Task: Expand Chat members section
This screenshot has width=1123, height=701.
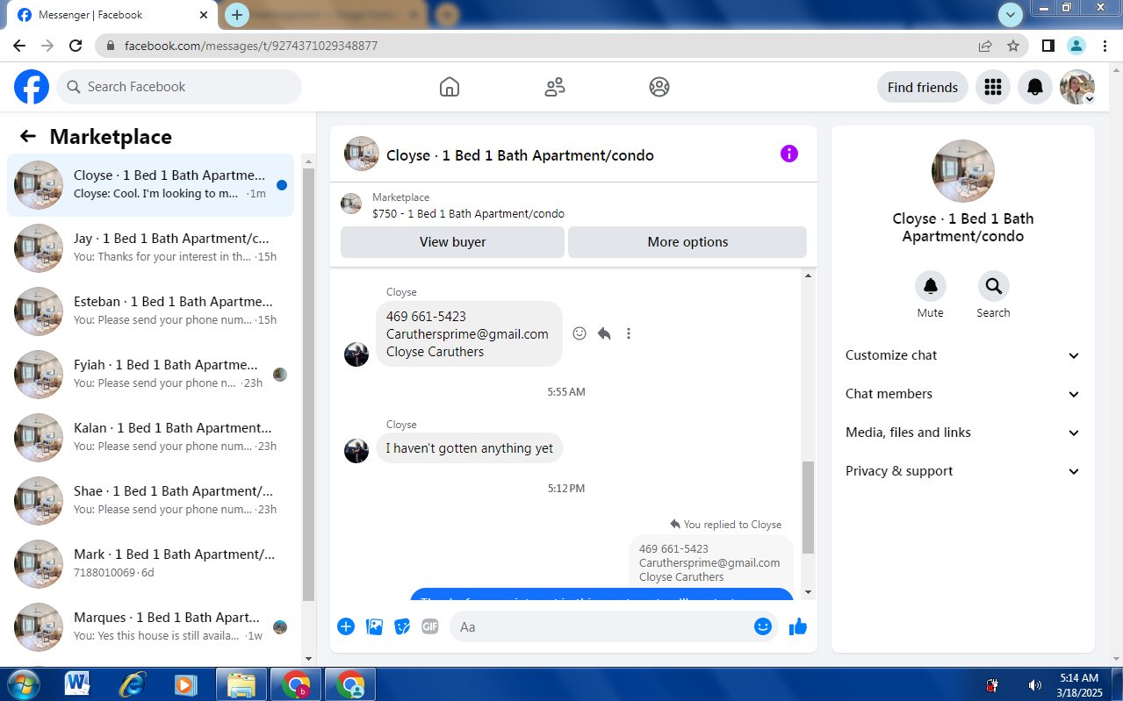Action: tap(963, 394)
